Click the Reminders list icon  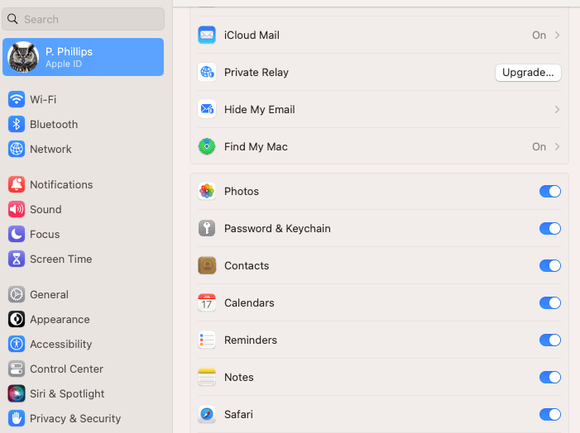[207, 340]
